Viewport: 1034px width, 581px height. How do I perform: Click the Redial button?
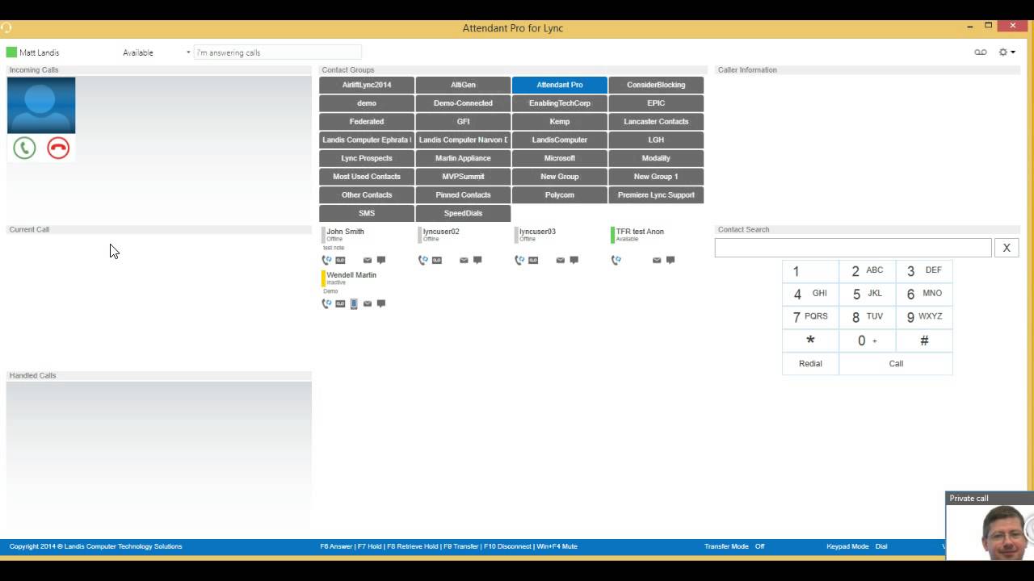[810, 364]
